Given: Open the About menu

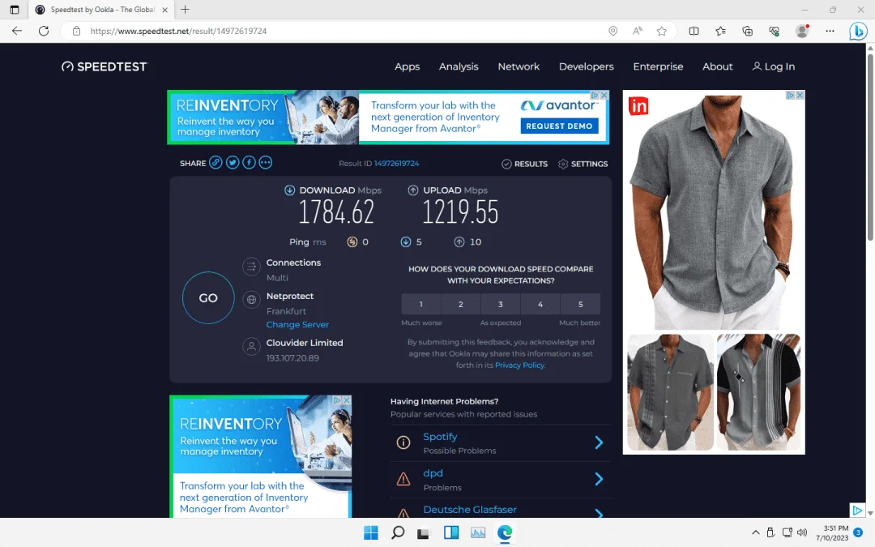Looking at the screenshot, I should click(x=717, y=66).
